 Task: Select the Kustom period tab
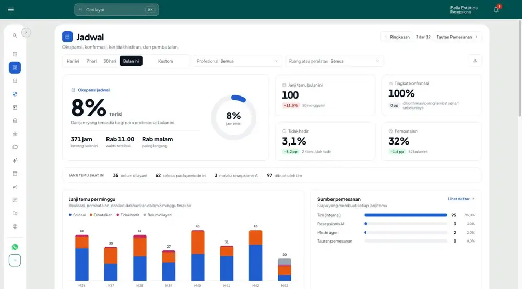tap(165, 61)
